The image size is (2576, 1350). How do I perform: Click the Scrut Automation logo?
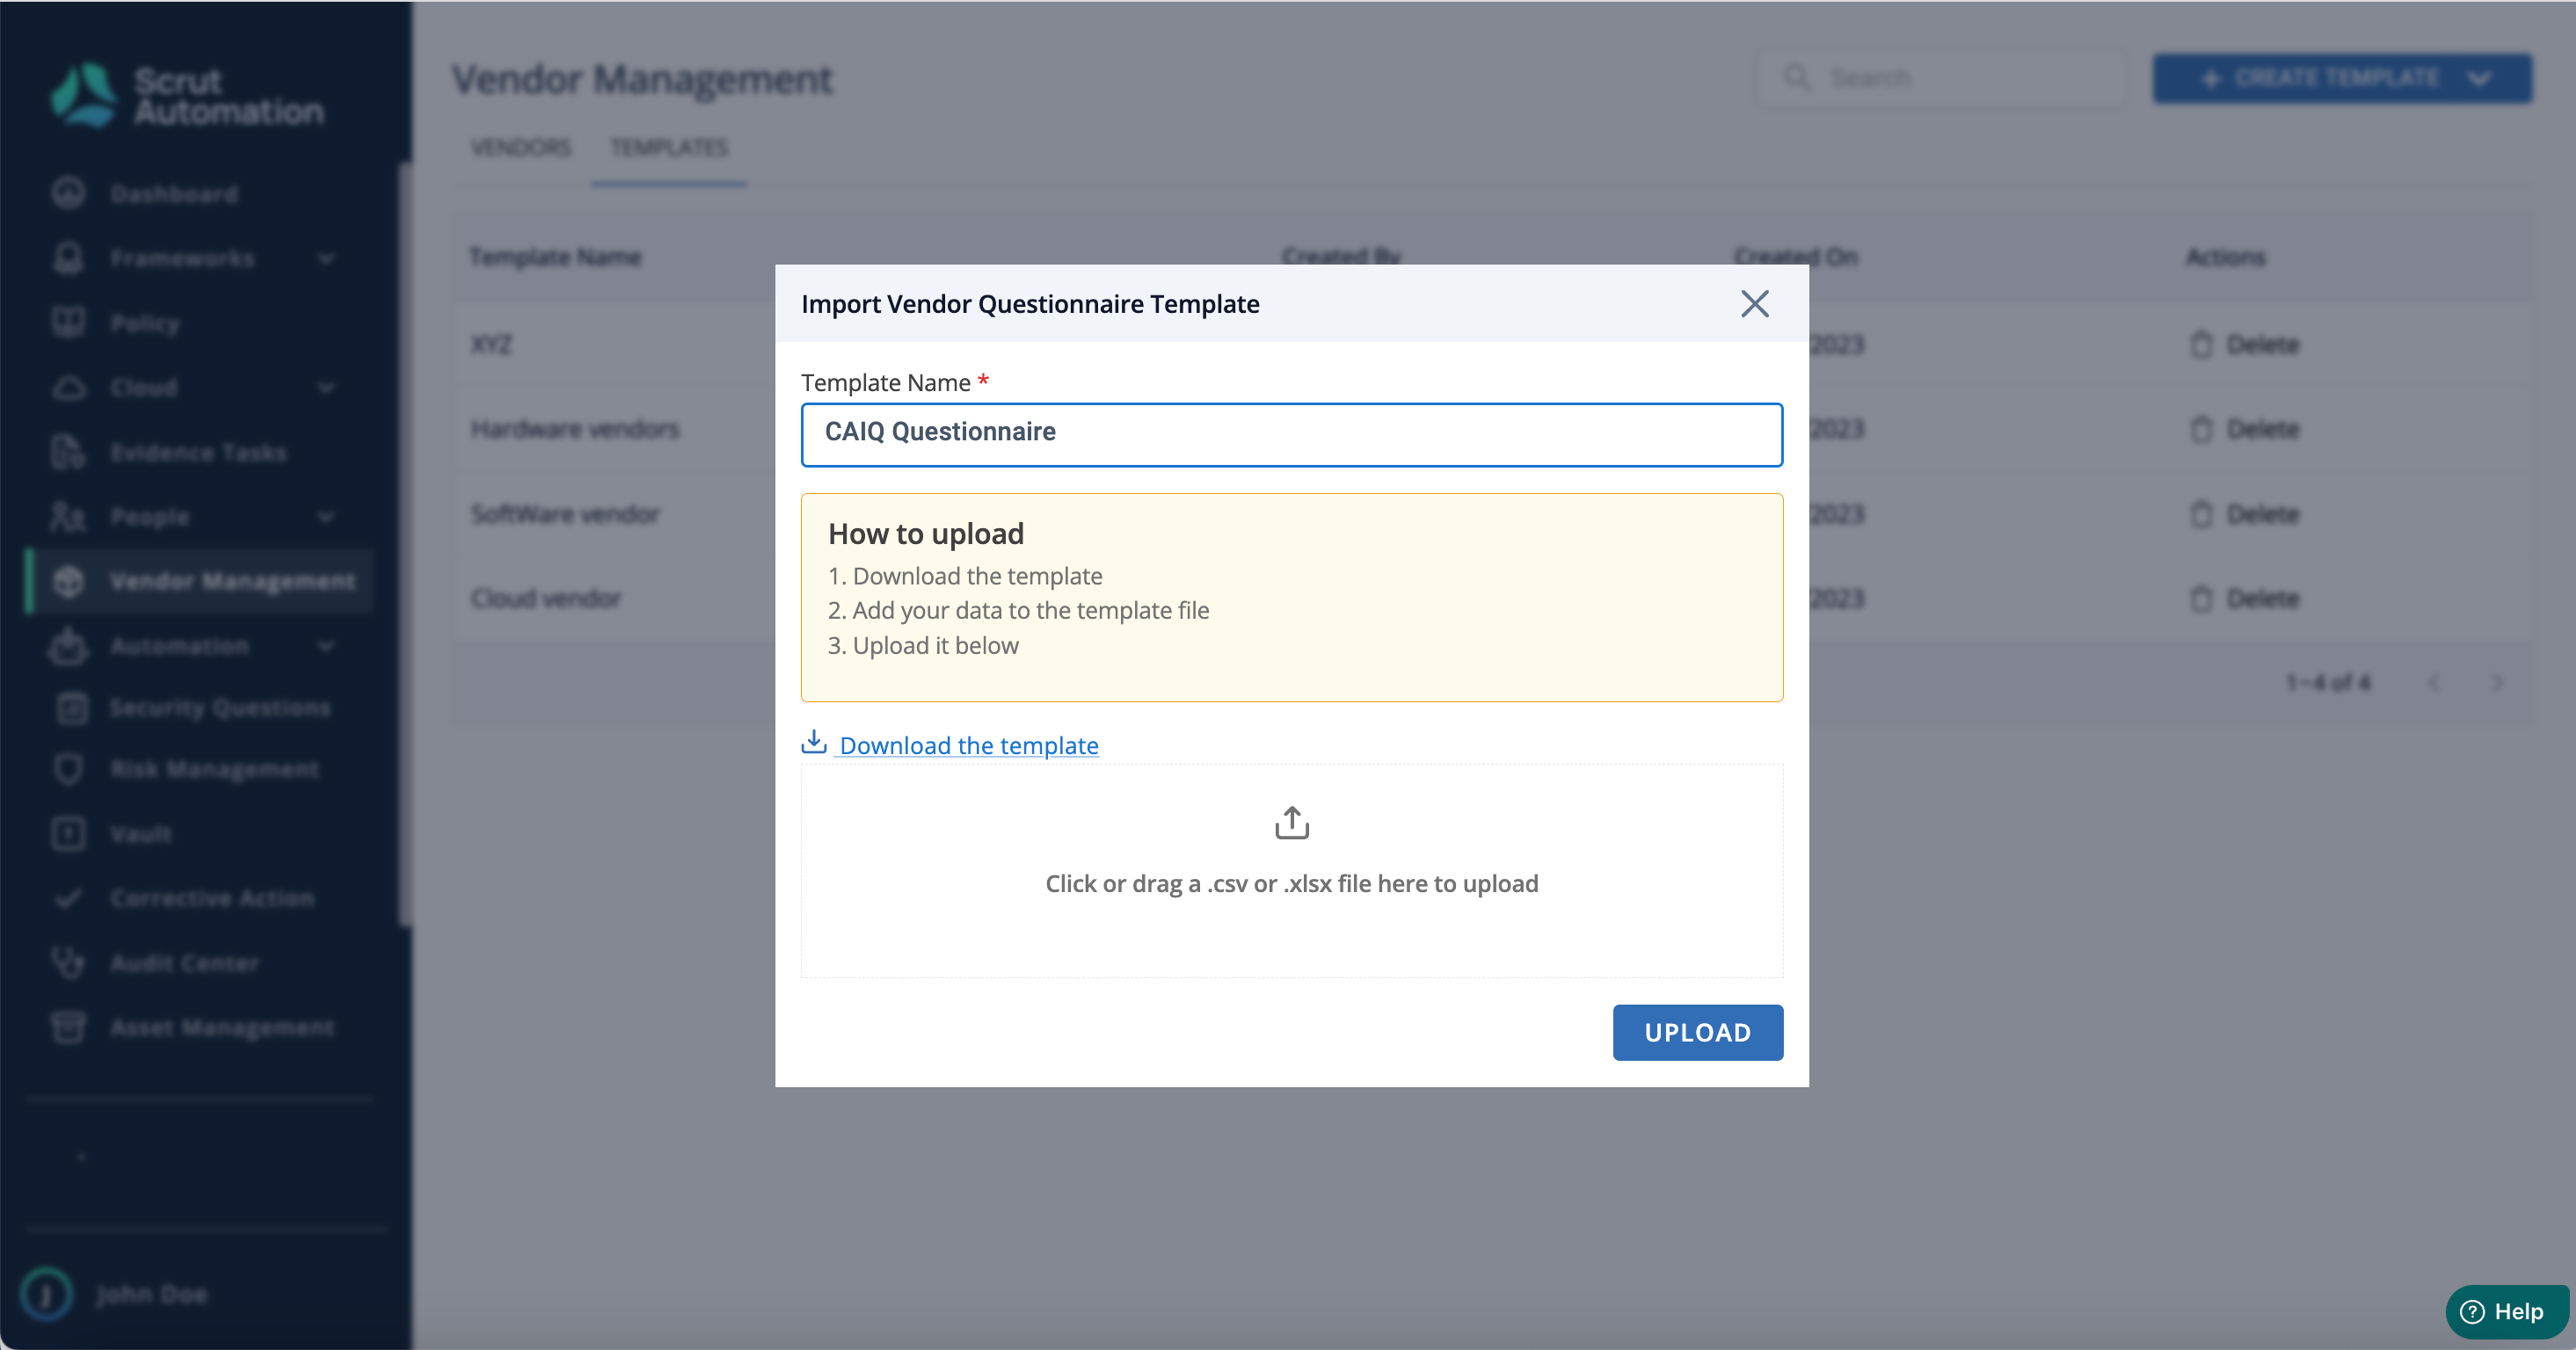coord(187,96)
